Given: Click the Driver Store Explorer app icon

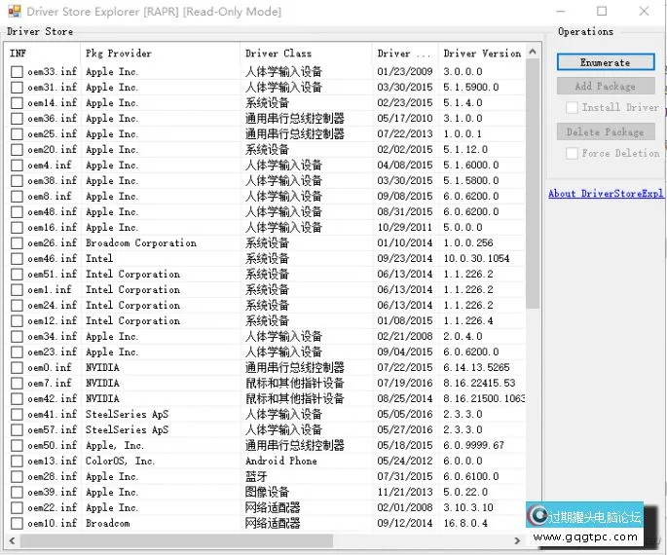Looking at the screenshot, I should point(13,12).
